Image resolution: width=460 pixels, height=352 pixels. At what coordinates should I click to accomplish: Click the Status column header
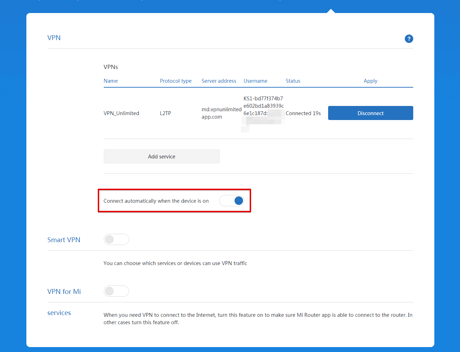point(293,81)
